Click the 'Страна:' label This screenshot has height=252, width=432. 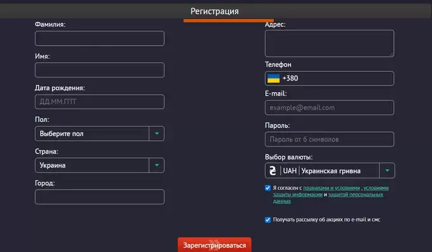(46, 152)
